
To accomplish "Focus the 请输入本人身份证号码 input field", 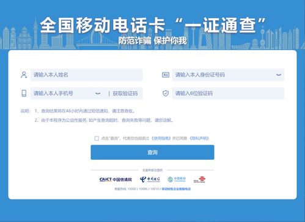I will 228,75.
